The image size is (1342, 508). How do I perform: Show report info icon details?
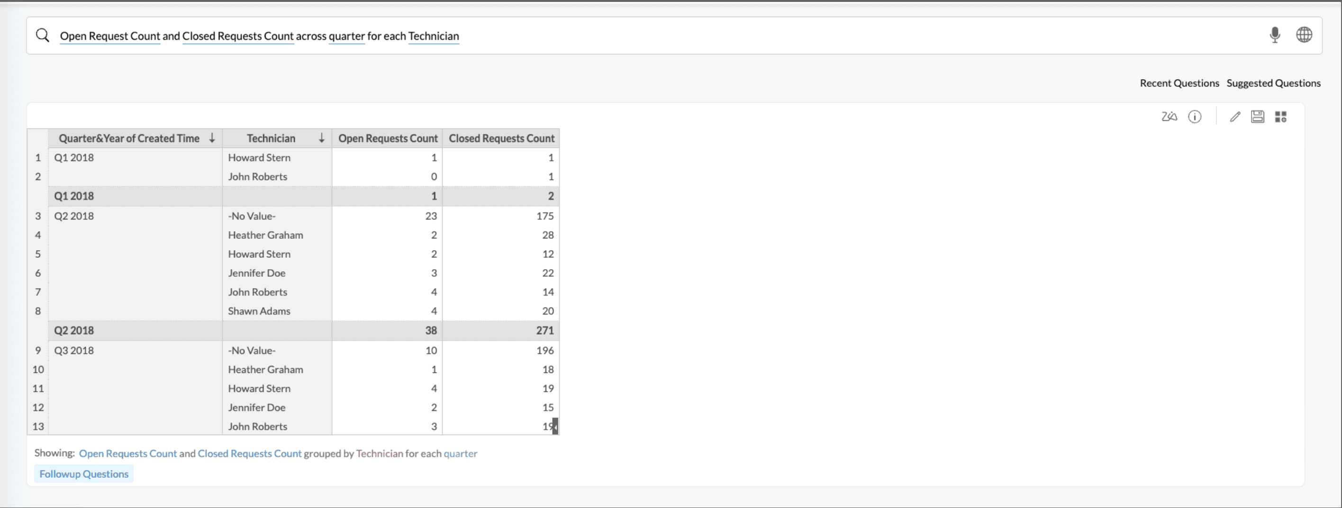pos(1195,117)
